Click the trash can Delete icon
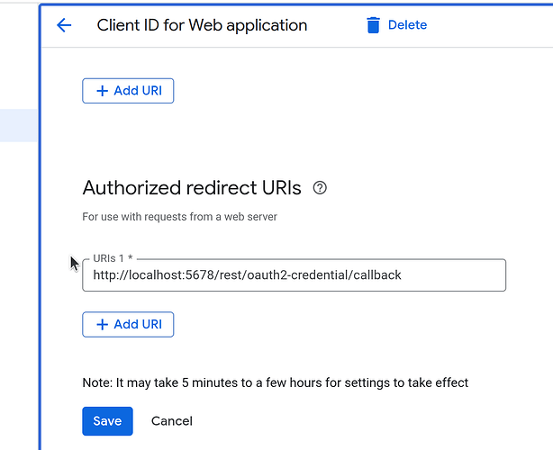This screenshot has height=450, width=553. pos(374,25)
